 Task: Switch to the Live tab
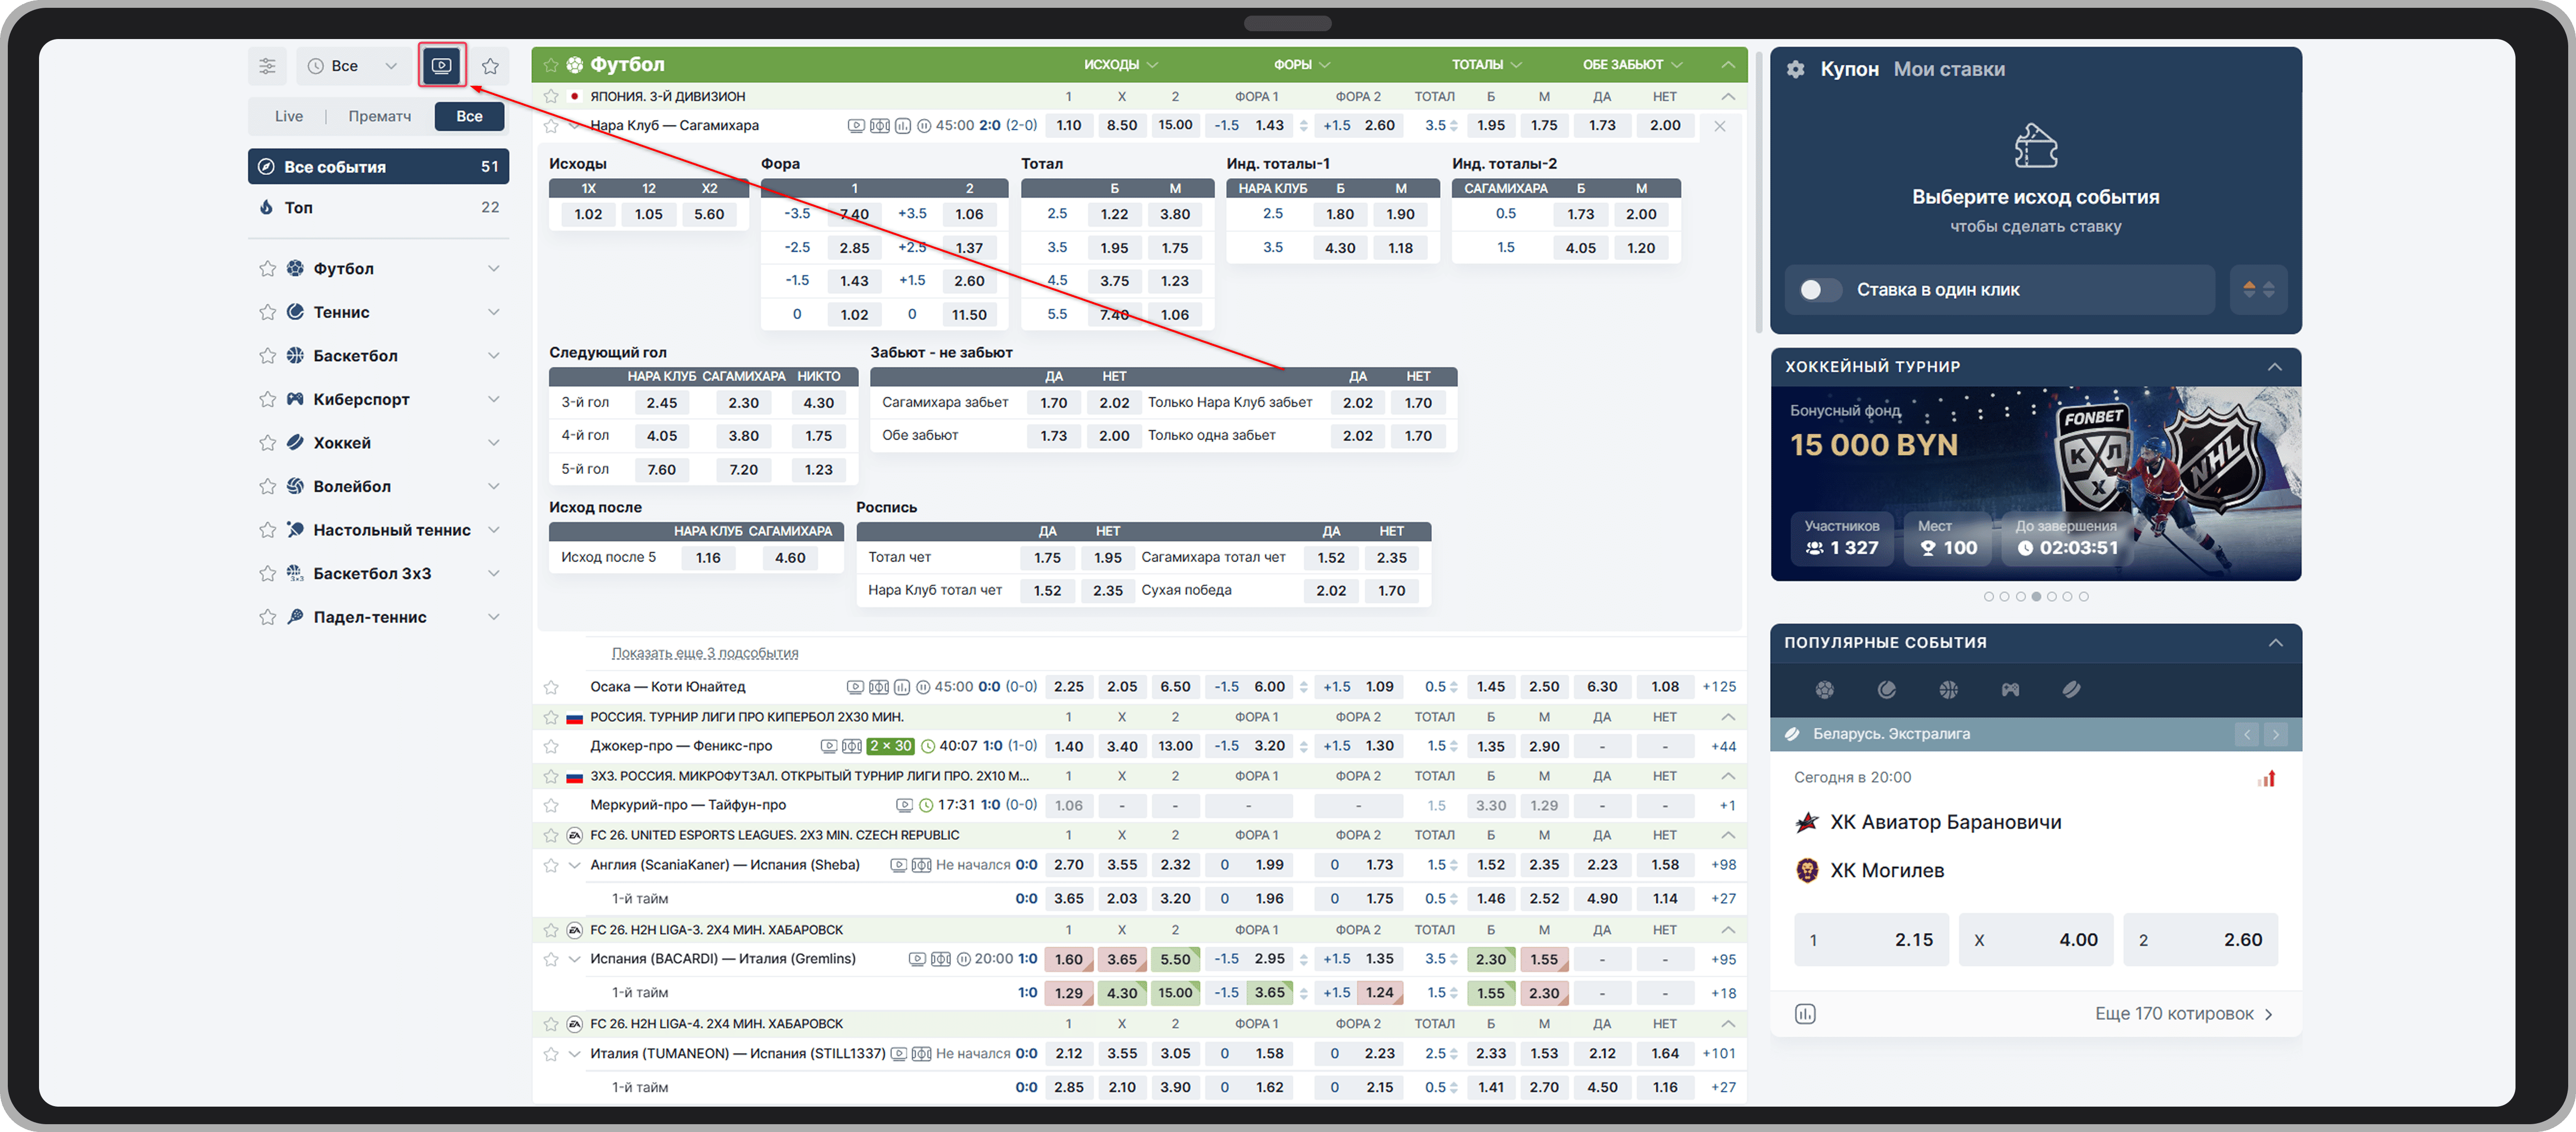[289, 116]
